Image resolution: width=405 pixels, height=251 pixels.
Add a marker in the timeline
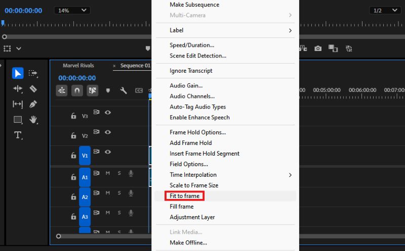108,90
